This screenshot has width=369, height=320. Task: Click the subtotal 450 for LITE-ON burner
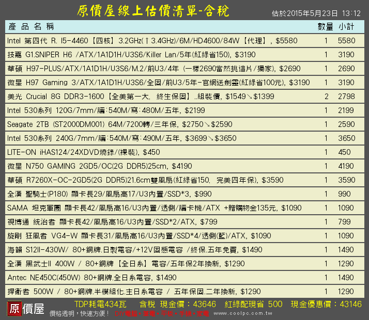point(345,152)
